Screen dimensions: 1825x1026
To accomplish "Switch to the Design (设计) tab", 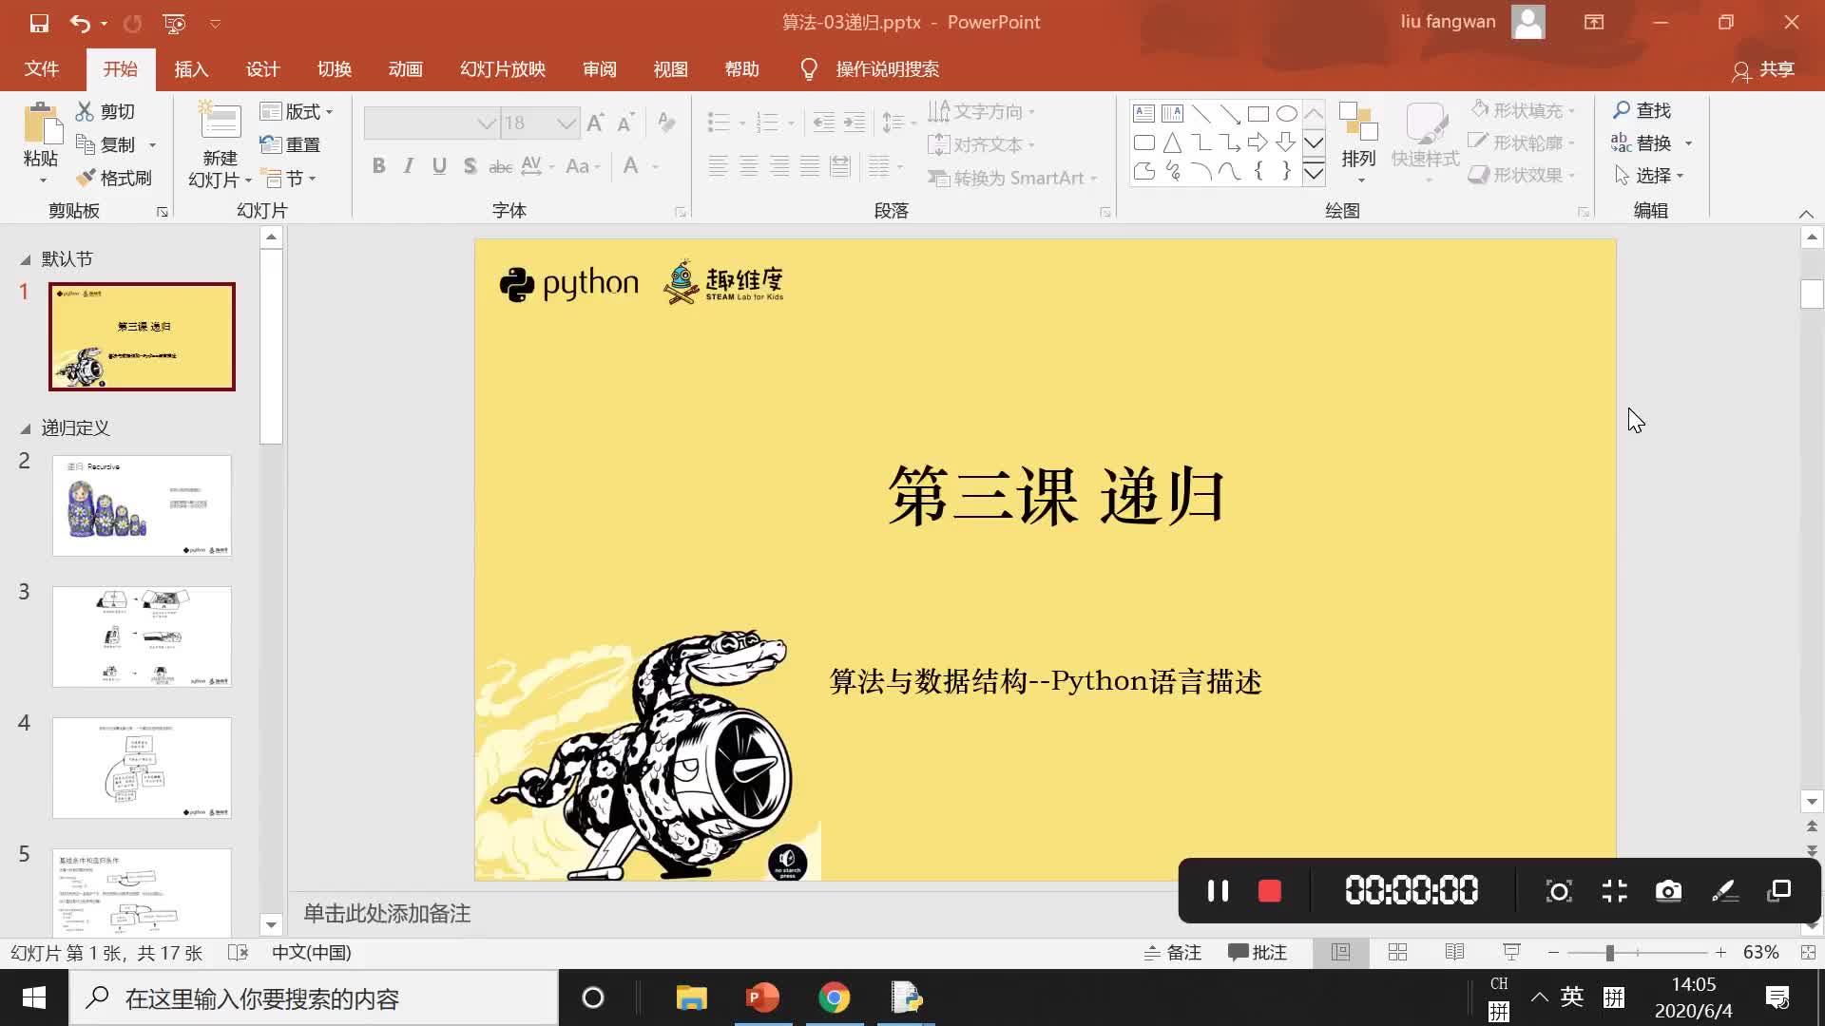I will point(262,69).
